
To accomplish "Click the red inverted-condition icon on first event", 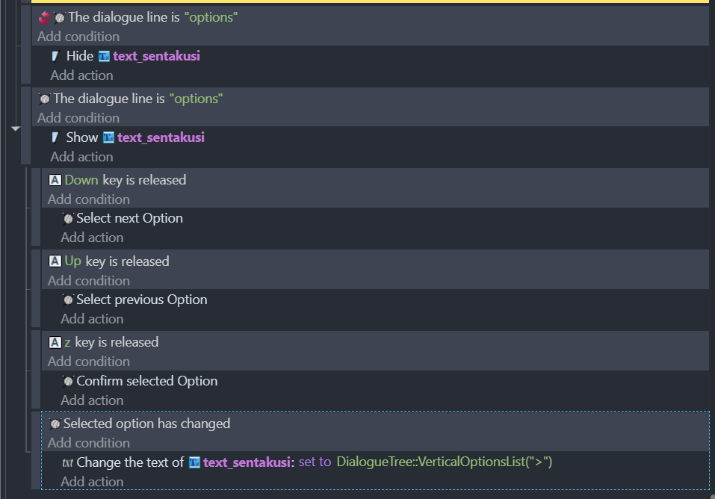I will pyautogui.click(x=44, y=18).
